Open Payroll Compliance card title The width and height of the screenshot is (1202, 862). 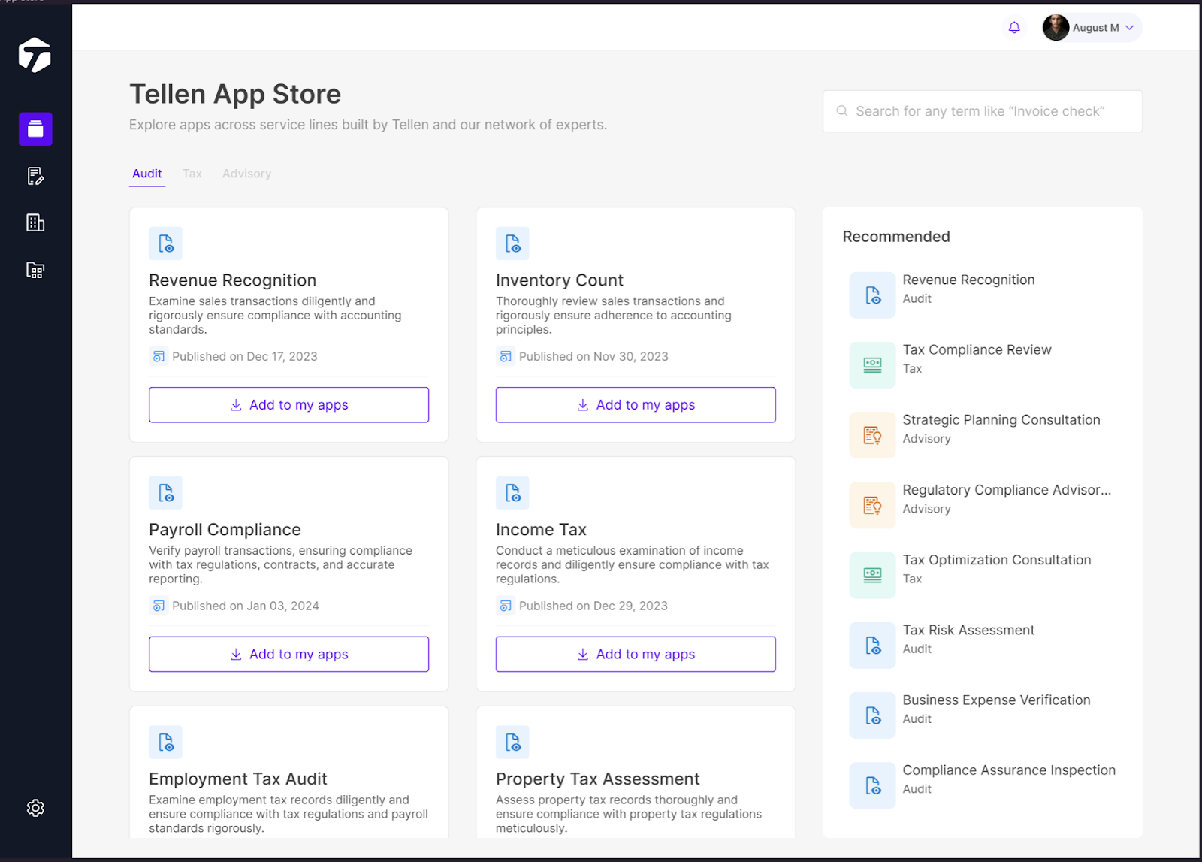coord(225,530)
